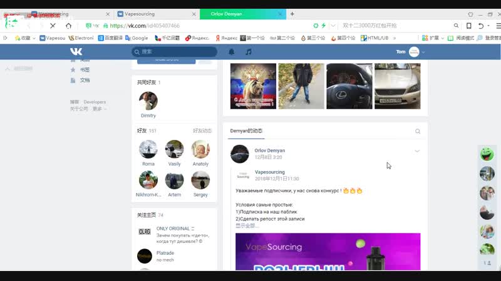Expand the Tom account menu arrow
The width and height of the screenshot is (501, 281).
click(423, 52)
